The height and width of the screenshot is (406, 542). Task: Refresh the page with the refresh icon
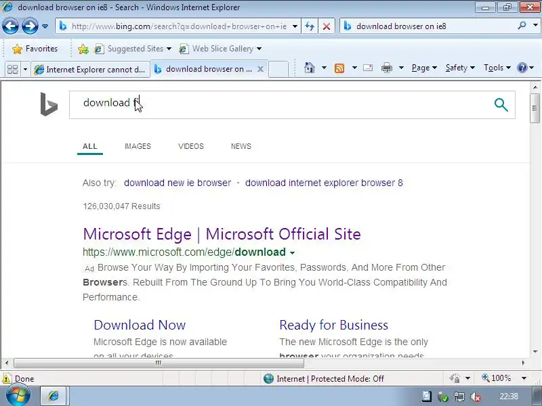pos(310,26)
